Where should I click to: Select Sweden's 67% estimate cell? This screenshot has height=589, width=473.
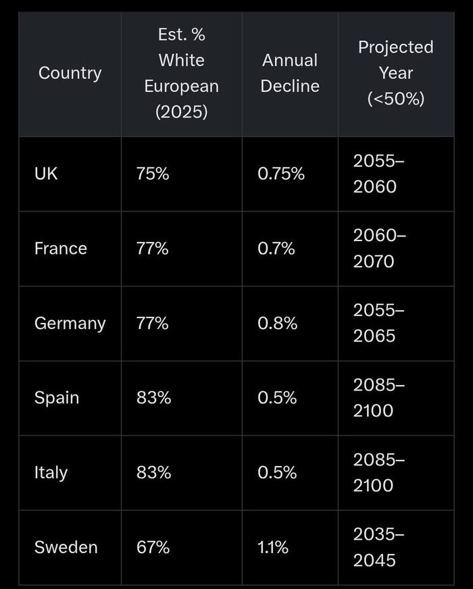pyautogui.click(x=153, y=547)
